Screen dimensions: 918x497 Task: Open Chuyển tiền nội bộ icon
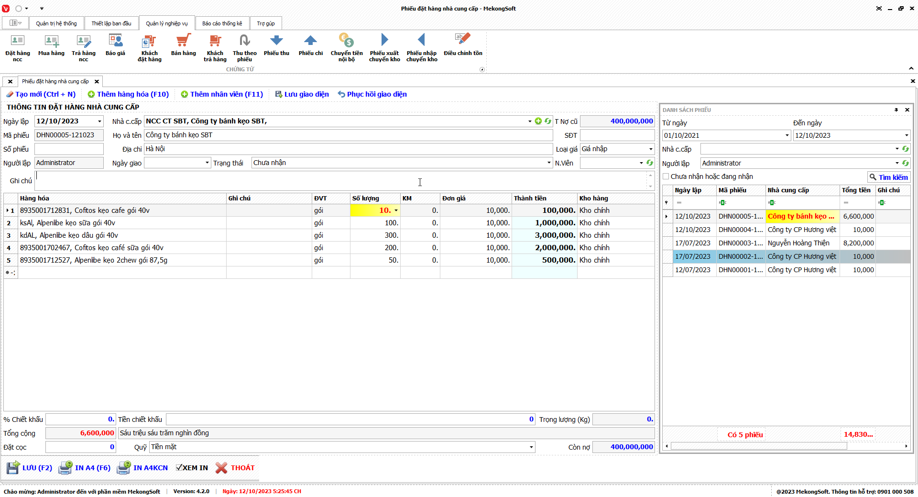click(346, 47)
